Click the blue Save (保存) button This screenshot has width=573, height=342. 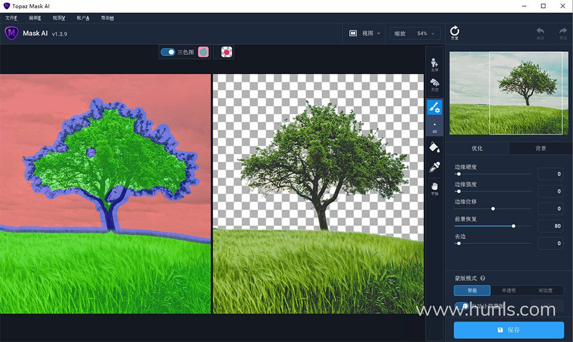coord(509,330)
